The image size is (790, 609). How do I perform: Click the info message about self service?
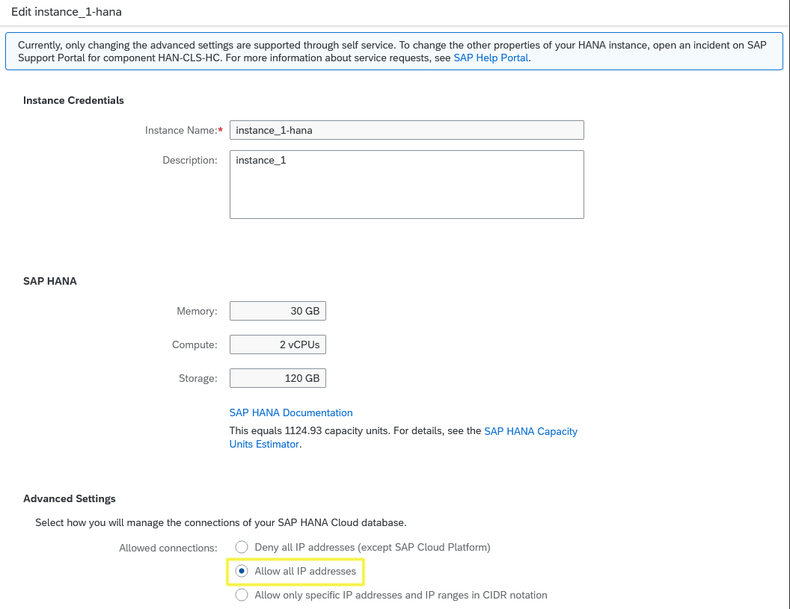click(x=394, y=52)
